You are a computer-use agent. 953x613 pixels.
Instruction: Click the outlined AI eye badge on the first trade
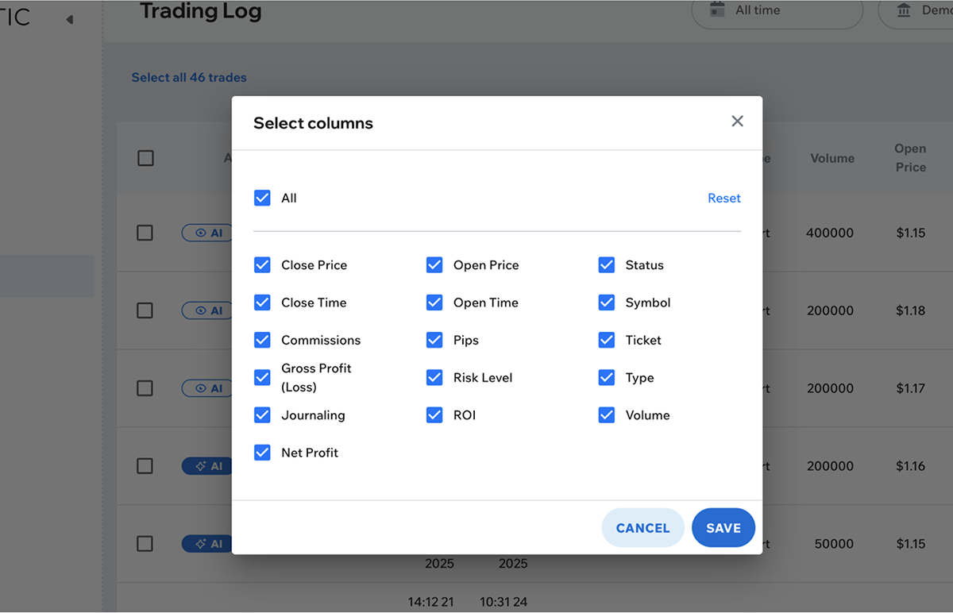tap(206, 233)
